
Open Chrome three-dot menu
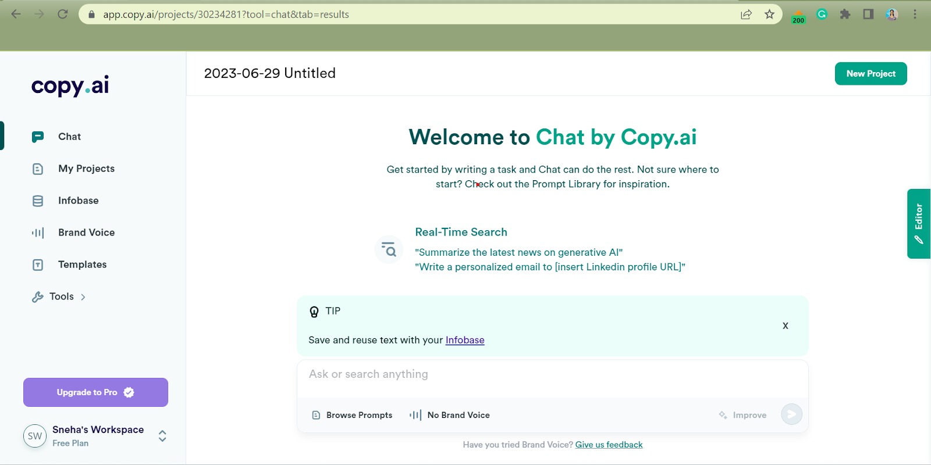[915, 15]
